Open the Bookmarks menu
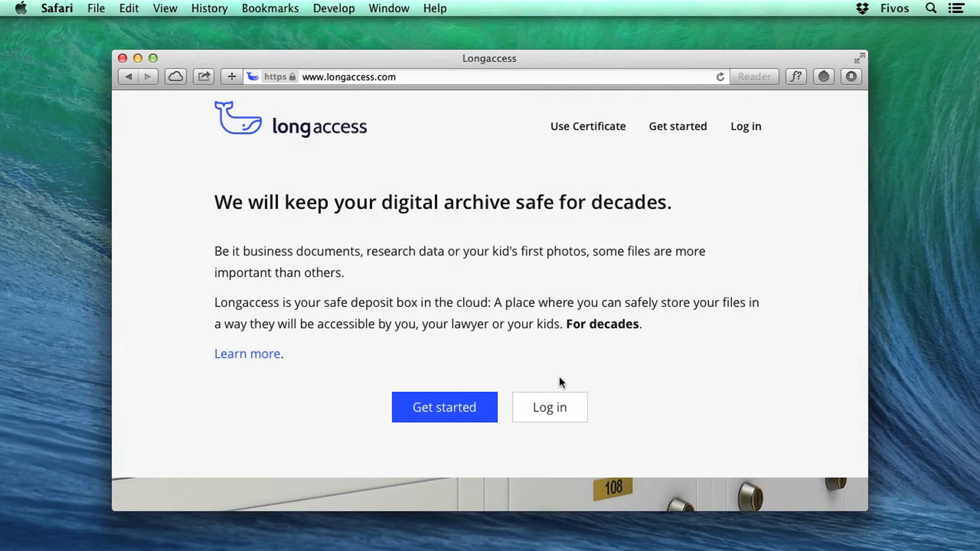Image resolution: width=980 pixels, height=551 pixels. [x=270, y=8]
